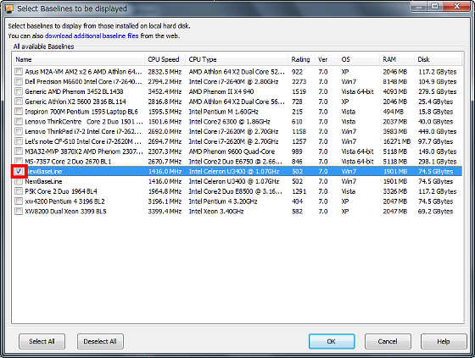The height and width of the screenshot is (358, 475).
Task: Sort by the RAM column header
Action: coord(397,59)
